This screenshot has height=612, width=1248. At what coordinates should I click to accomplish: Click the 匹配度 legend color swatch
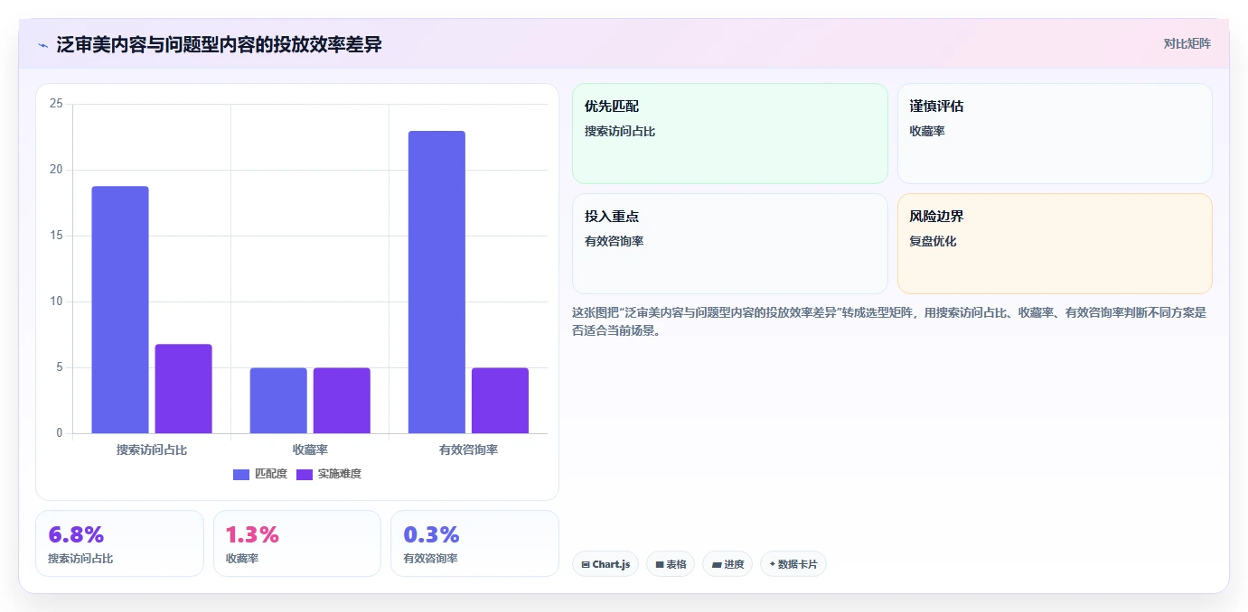pos(241,474)
